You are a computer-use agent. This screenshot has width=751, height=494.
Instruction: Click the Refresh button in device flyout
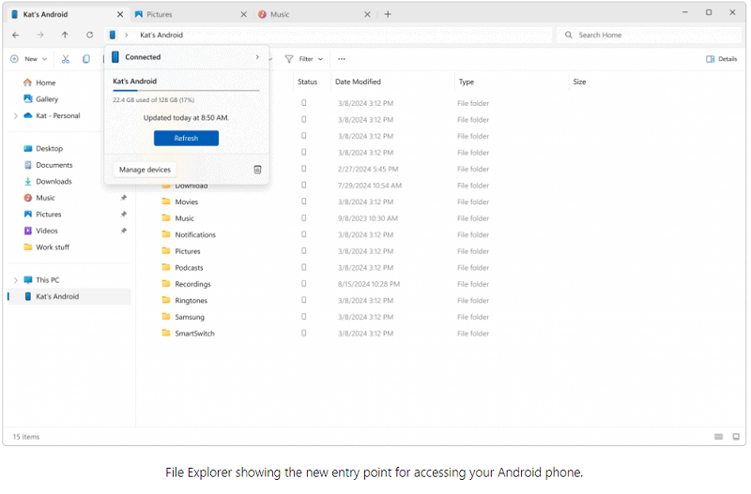pos(186,138)
